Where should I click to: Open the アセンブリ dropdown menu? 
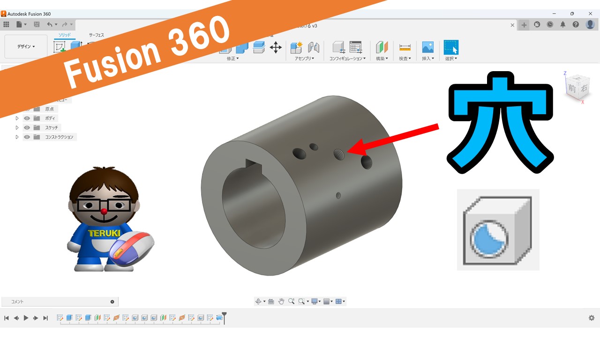pyautogui.click(x=304, y=59)
